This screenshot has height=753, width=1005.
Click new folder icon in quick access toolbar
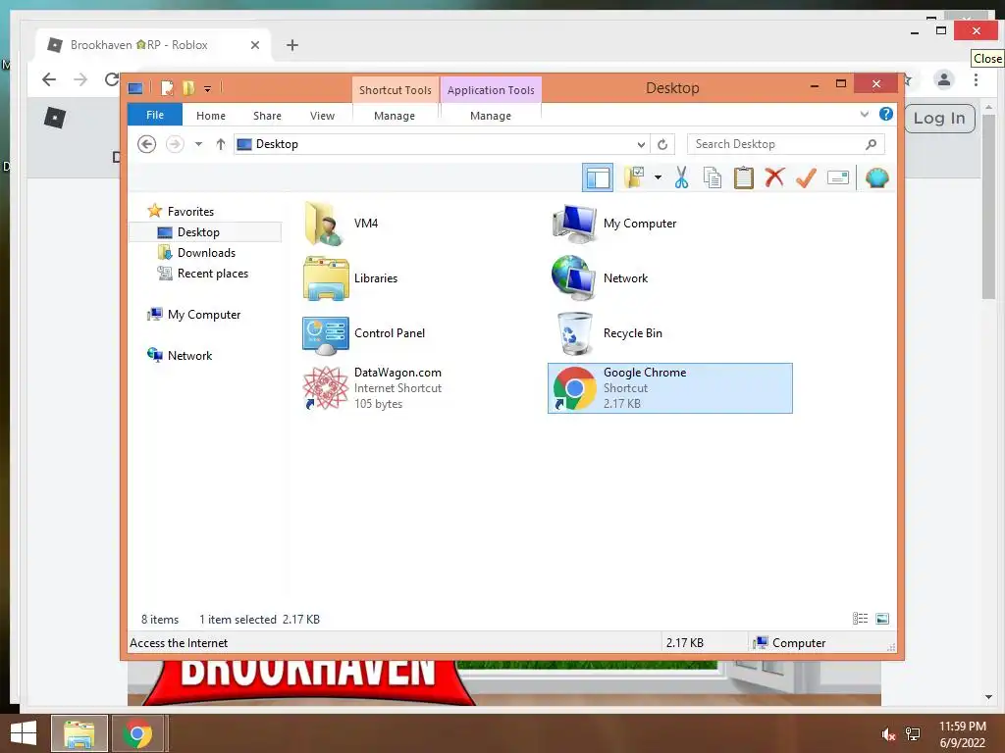187,88
